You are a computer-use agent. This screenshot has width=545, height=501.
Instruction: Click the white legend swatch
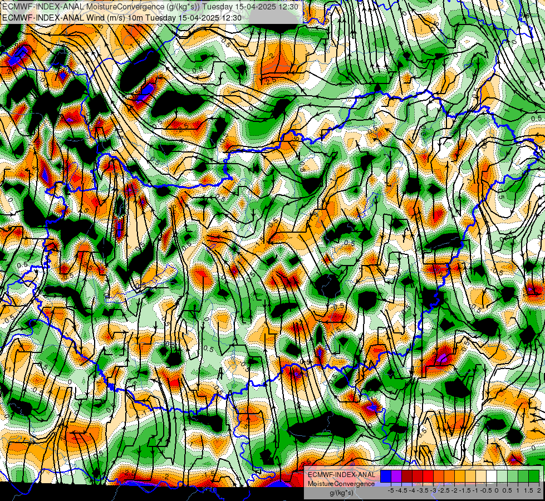click(x=492, y=477)
